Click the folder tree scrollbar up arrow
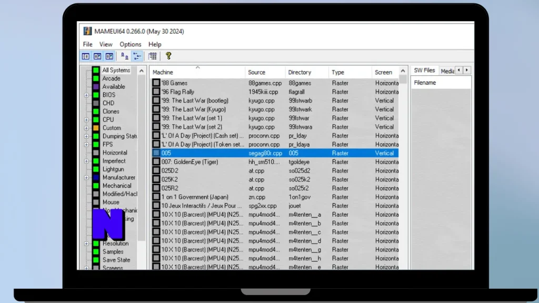 (141, 71)
